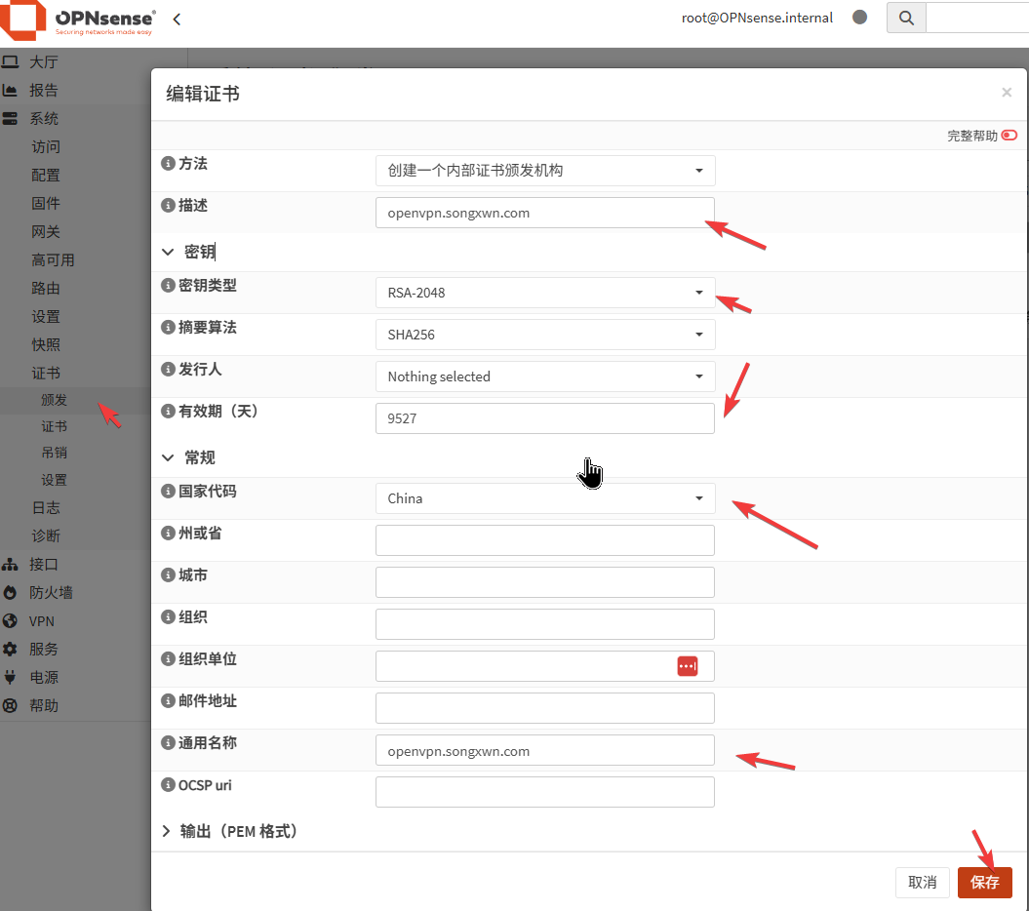Click the info icon beside 国家代码
Screen dimensions: 1029x911
point(168,492)
